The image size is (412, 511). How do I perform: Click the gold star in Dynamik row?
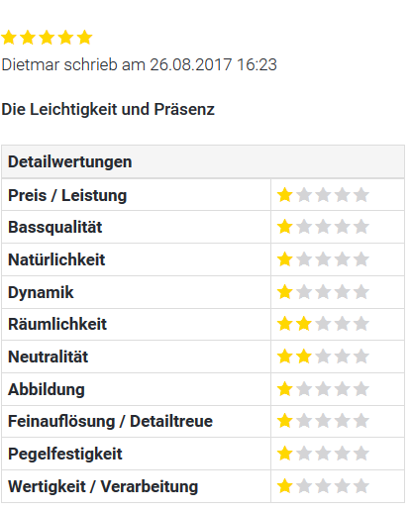285,292
